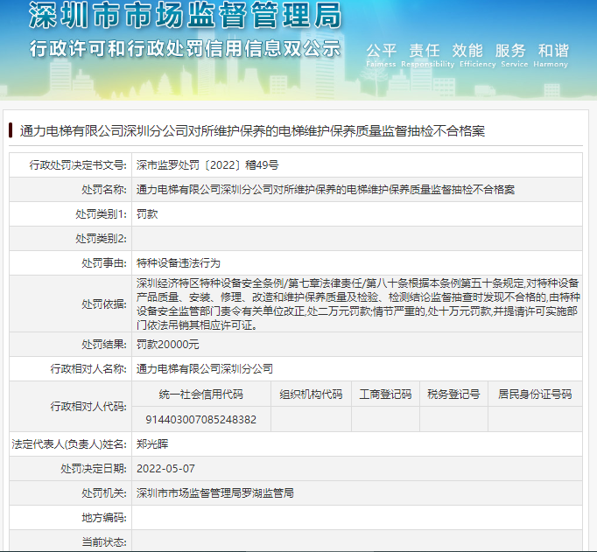Click the 罚款 value under 处罚类别1
This screenshot has width=597, height=552.
point(147,214)
